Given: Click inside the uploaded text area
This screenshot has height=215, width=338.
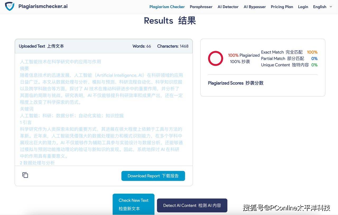Looking at the screenshot, I should [104, 109].
